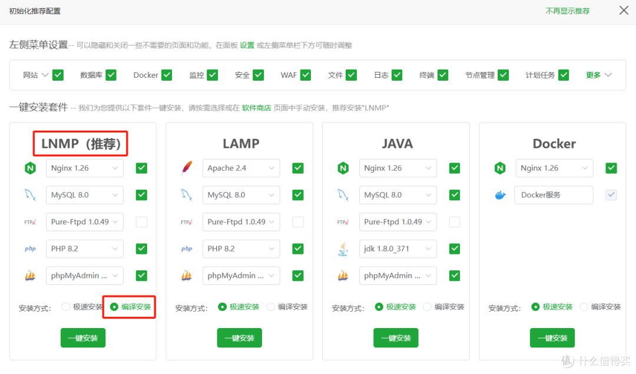Uncheck jdk 1.8.0_371 checkbox
This screenshot has height=374, width=636.
[455, 249]
